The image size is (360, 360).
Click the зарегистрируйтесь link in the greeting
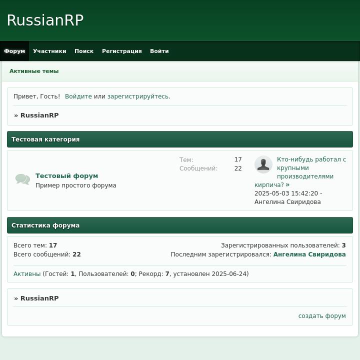pyautogui.click(x=137, y=96)
